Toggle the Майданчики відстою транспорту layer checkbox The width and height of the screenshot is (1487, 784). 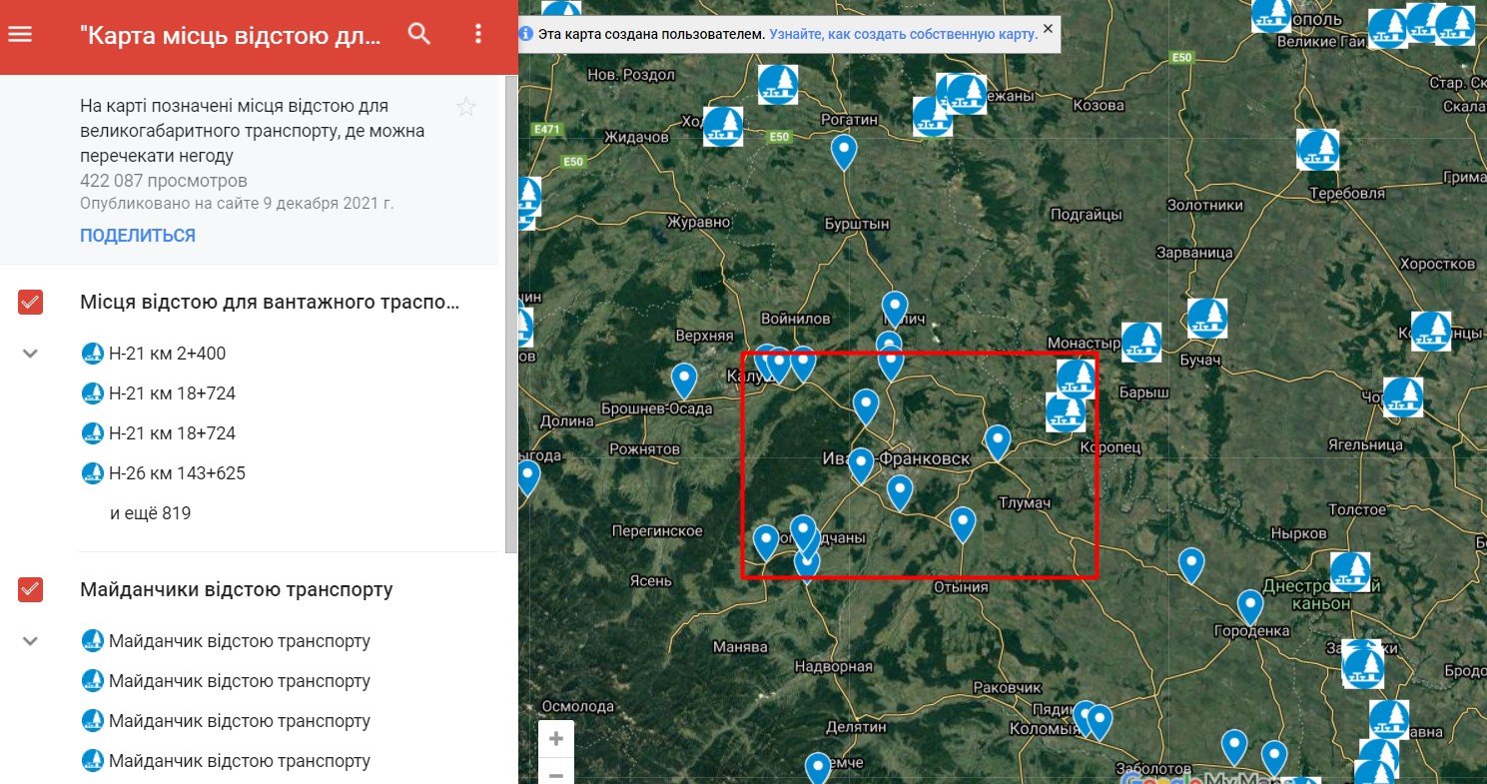31,590
